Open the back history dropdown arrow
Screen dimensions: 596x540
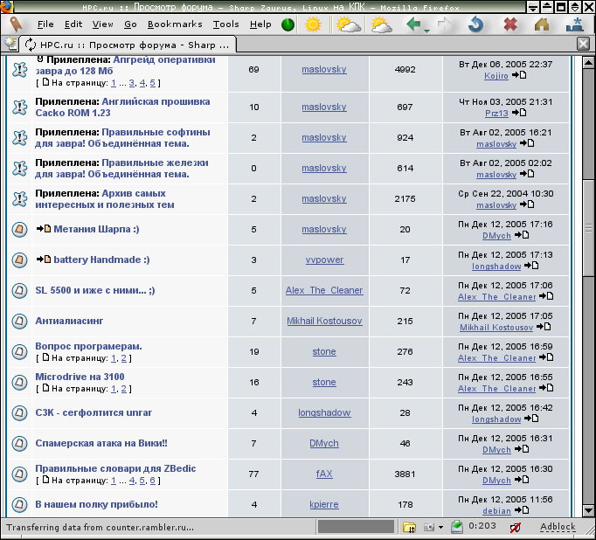(x=426, y=31)
